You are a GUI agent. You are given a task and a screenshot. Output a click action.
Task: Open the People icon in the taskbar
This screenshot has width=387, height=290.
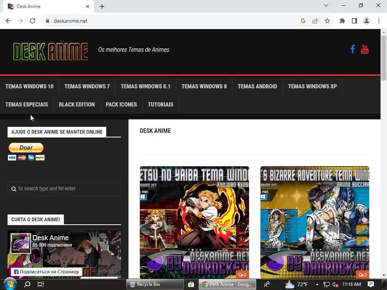tap(267, 284)
